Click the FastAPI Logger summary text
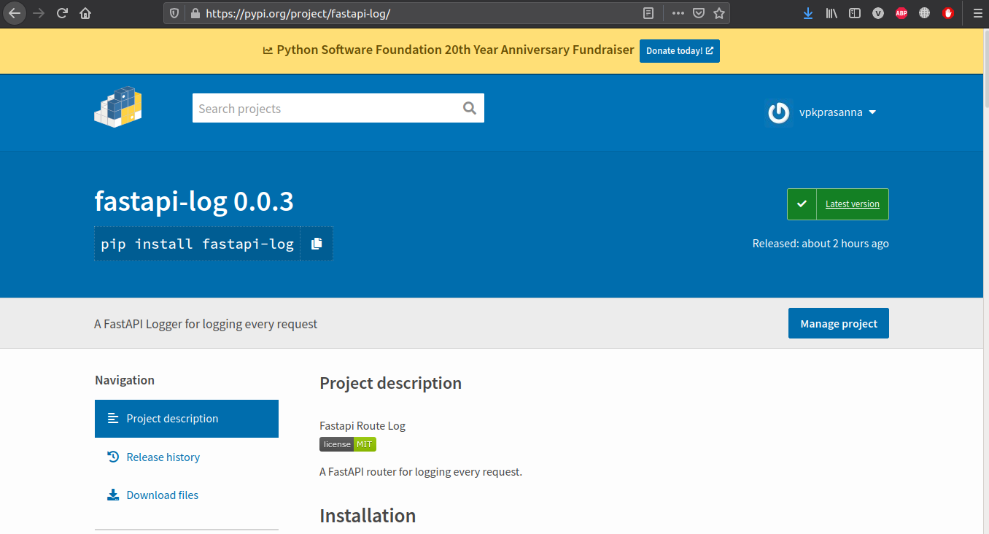 (x=206, y=324)
